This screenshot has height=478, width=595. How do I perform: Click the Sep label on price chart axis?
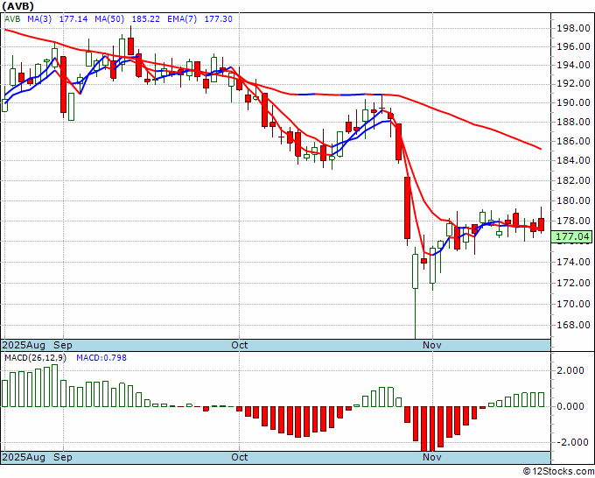pos(63,346)
